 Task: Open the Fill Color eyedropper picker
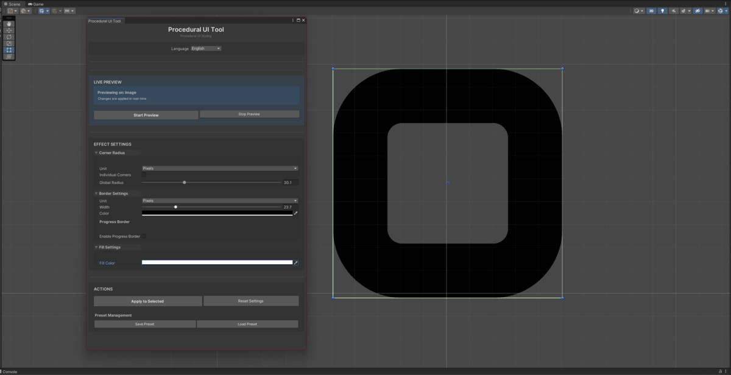click(295, 263)
